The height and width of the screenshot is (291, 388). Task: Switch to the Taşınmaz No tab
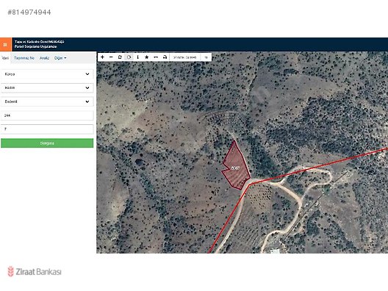click(24, 58)
